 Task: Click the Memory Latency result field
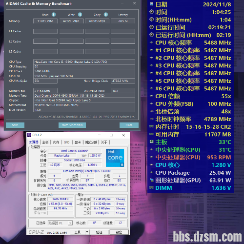(x=123, y=21)
